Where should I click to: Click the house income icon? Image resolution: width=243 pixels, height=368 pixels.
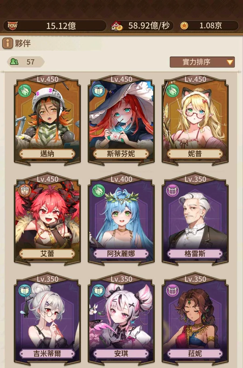click(117, 26)
